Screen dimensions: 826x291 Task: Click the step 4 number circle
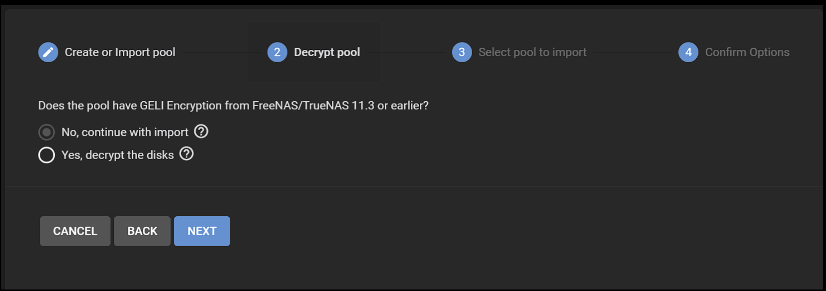688,52
